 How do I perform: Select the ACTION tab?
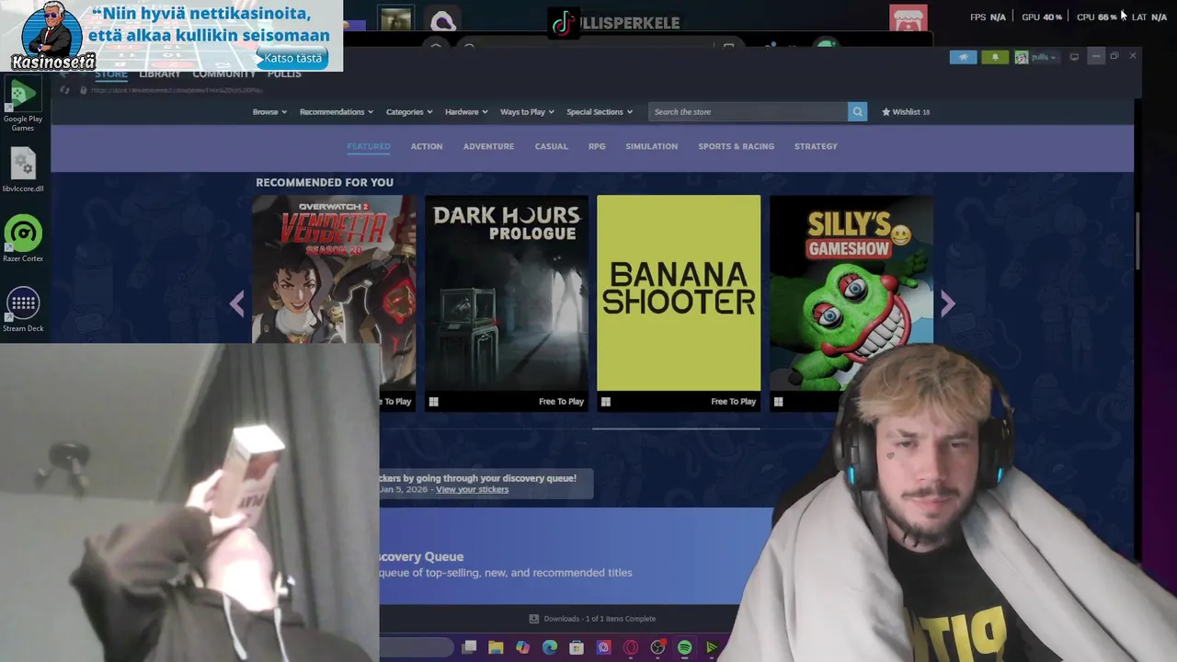click(x=427, y=146)
